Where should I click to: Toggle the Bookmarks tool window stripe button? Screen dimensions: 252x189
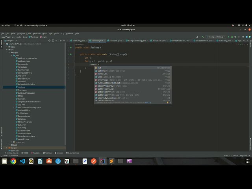[2, 144]
